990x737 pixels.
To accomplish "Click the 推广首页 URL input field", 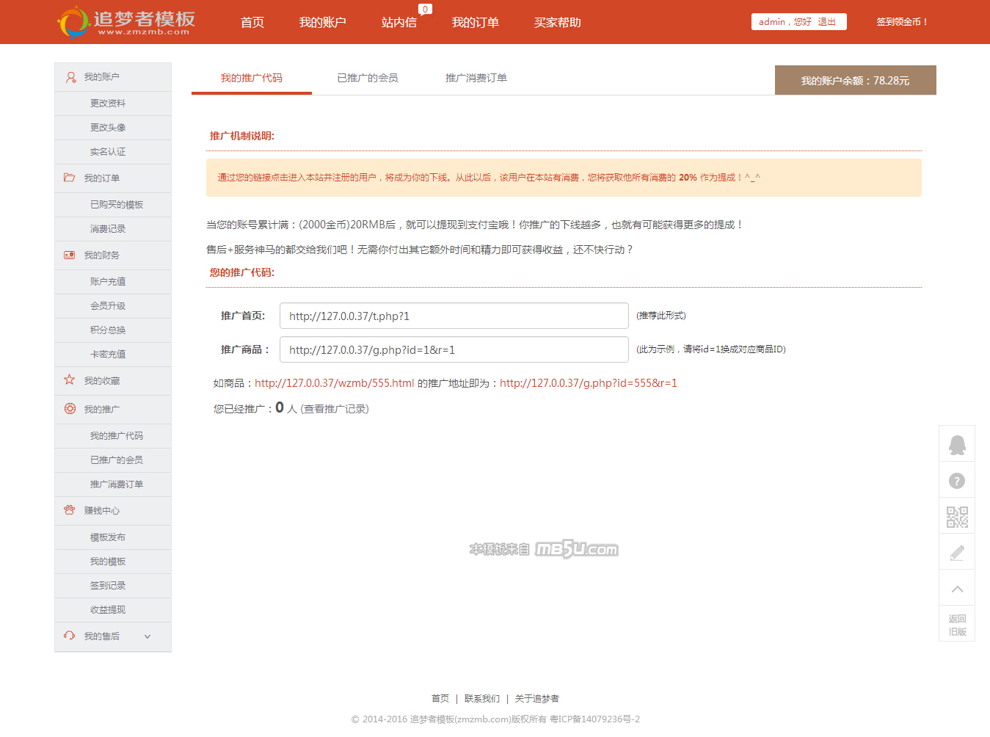I will pos(454,316).
